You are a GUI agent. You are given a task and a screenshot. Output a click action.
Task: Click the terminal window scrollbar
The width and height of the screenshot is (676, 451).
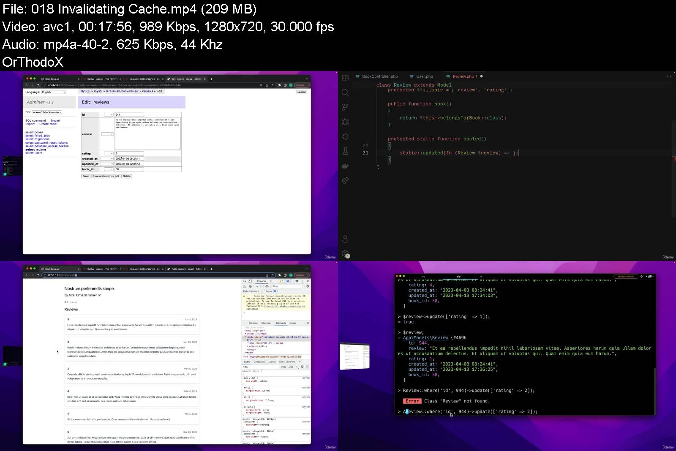[654, 391]
